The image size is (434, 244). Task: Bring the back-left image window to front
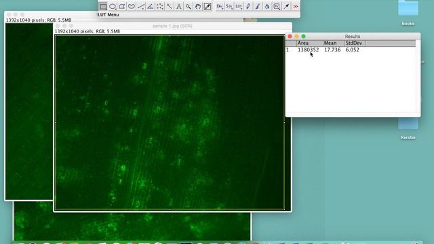tap(28, 110)
